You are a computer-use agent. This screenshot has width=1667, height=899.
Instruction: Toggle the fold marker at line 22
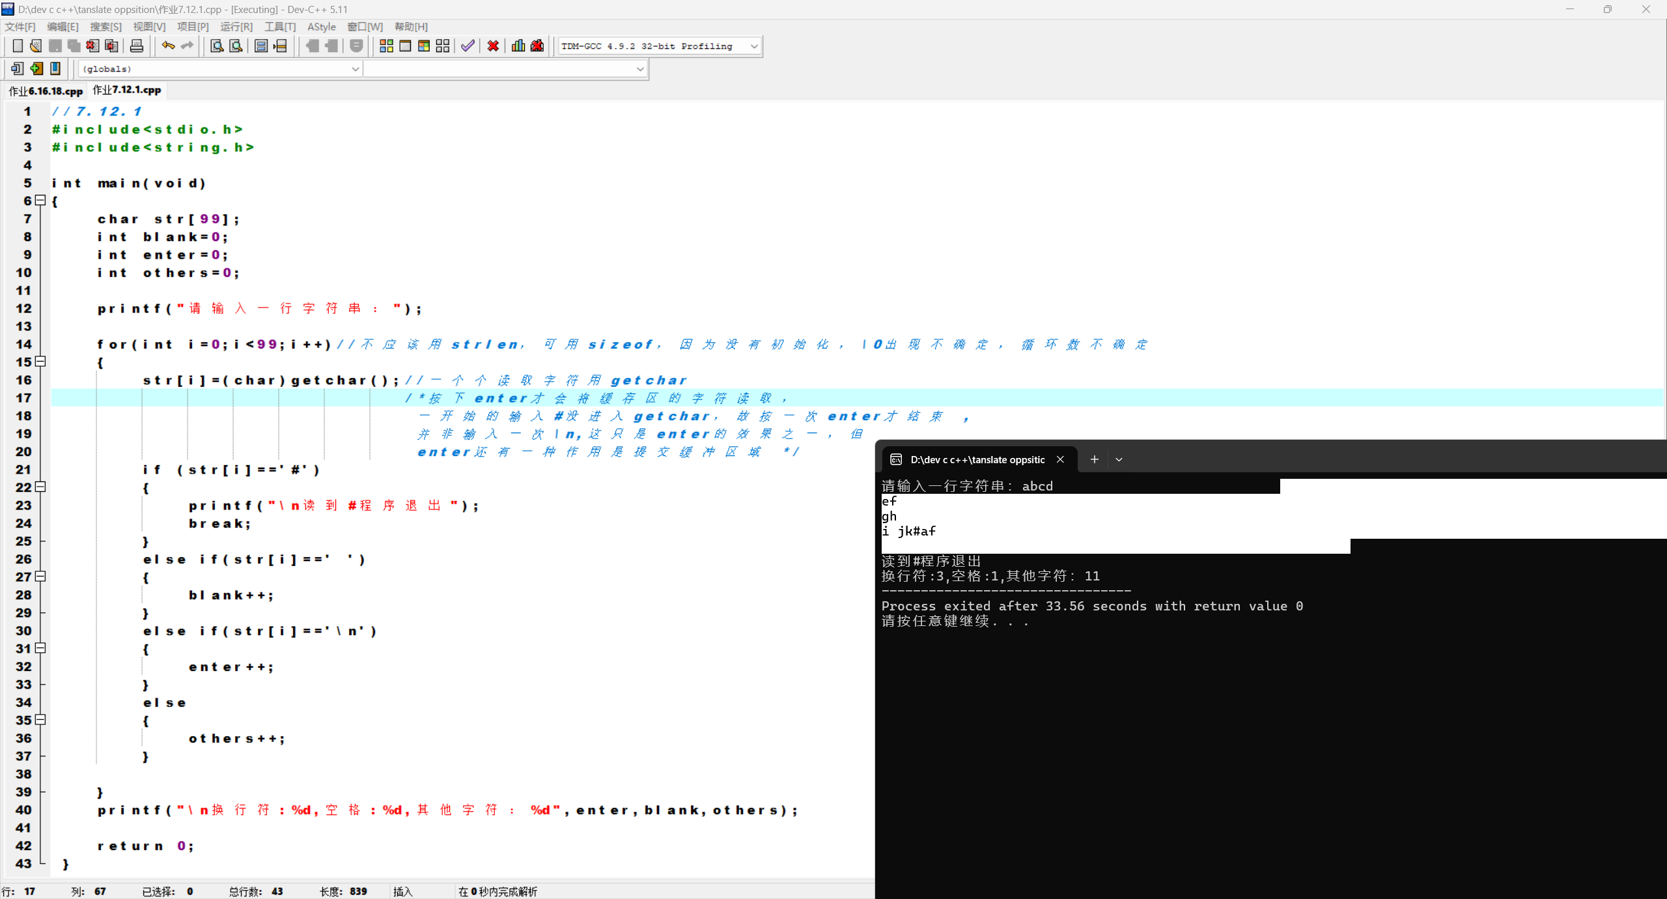40,487
